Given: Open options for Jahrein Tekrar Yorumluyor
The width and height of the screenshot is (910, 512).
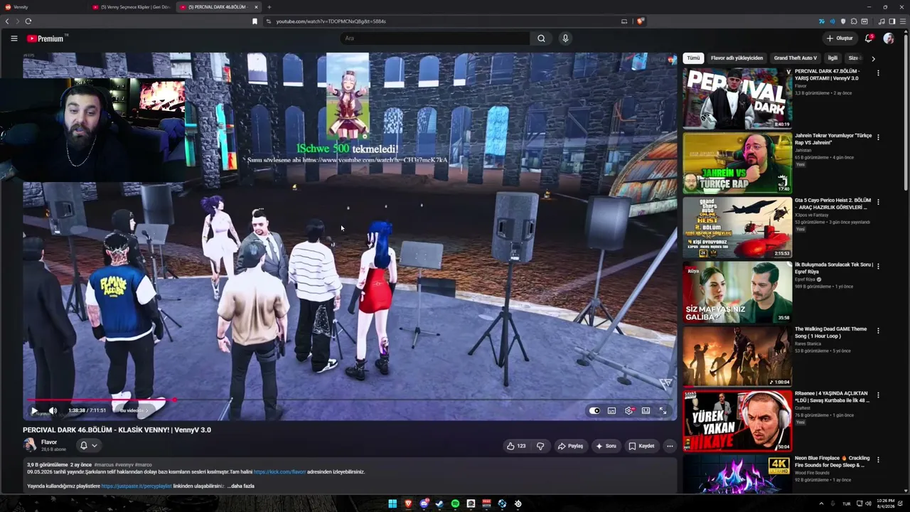Looking at the screenshot, I should 878,137.
